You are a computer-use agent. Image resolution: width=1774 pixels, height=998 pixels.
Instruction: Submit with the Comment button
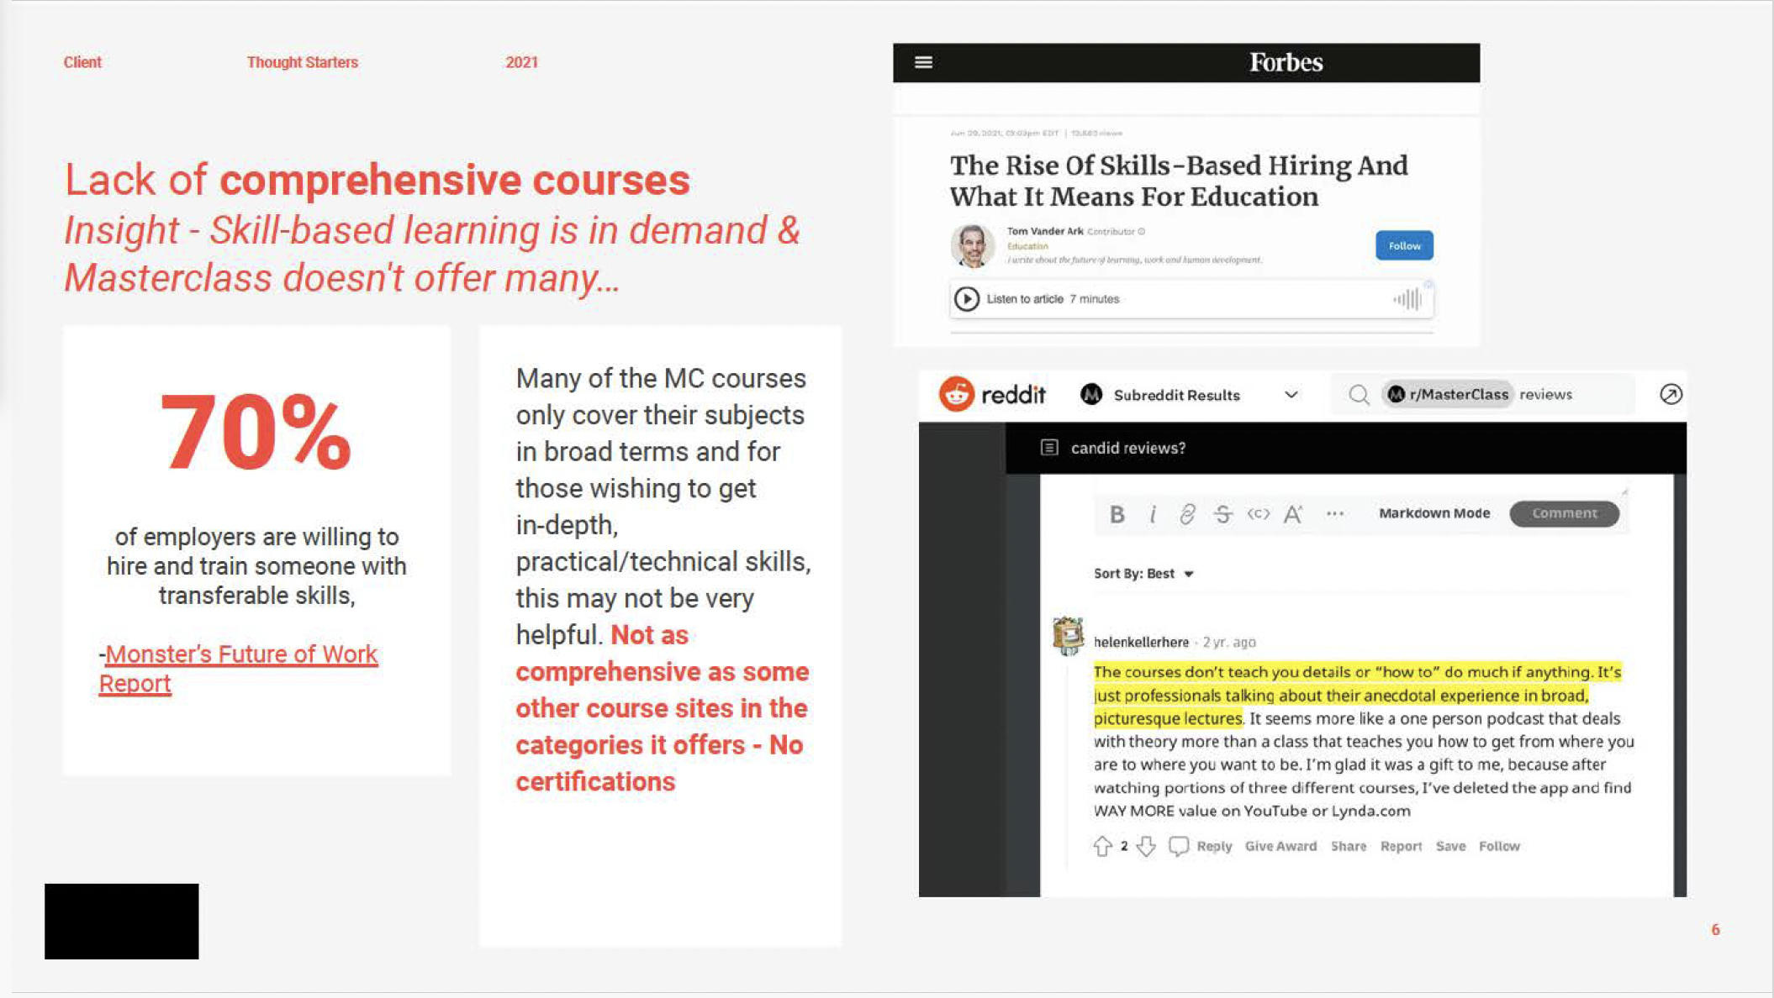click(1564, 513)
